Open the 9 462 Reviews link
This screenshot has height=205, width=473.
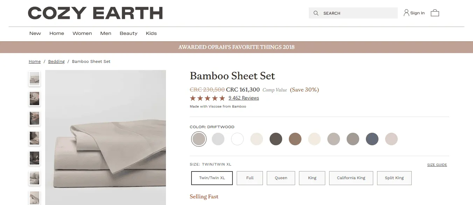point(244,98)
